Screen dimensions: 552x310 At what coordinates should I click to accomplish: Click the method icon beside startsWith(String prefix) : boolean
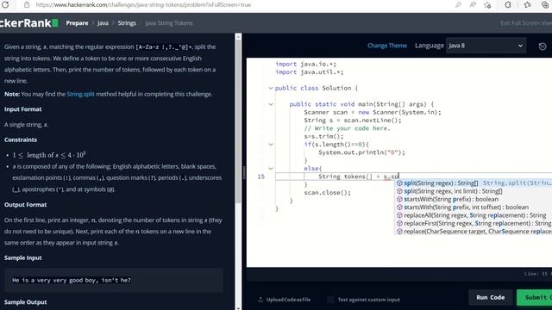tap(399, 199)
